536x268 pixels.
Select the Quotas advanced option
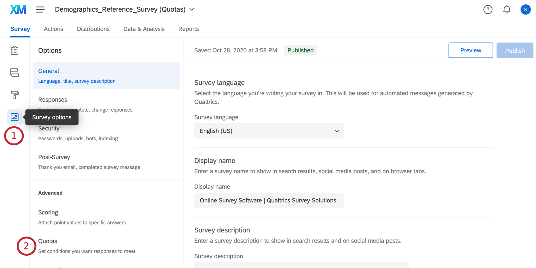pos(107,246)
